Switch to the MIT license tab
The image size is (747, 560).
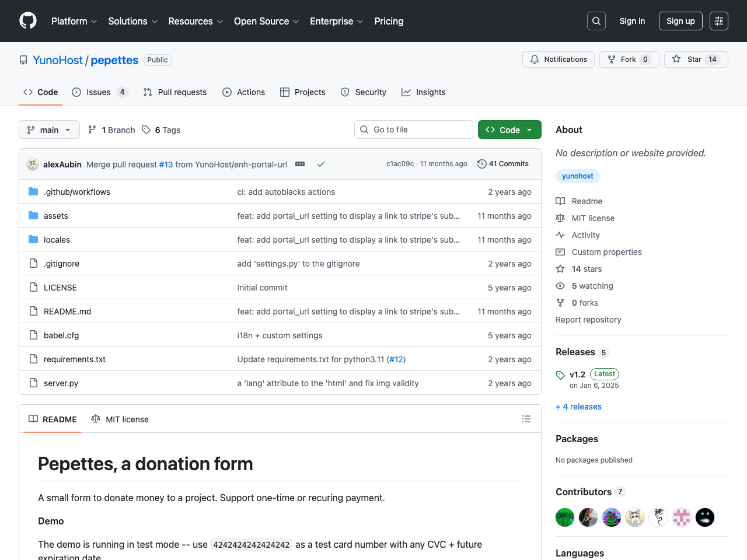120,419
